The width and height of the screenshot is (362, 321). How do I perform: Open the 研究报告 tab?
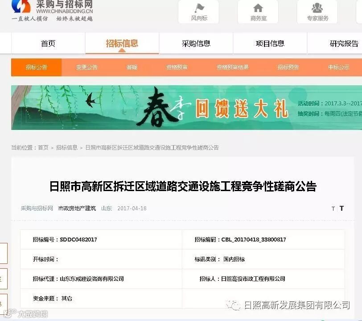344,43
